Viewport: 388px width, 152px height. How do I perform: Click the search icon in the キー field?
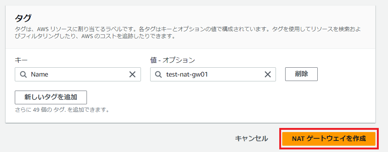pyautogui.click(x=23, y=74)
